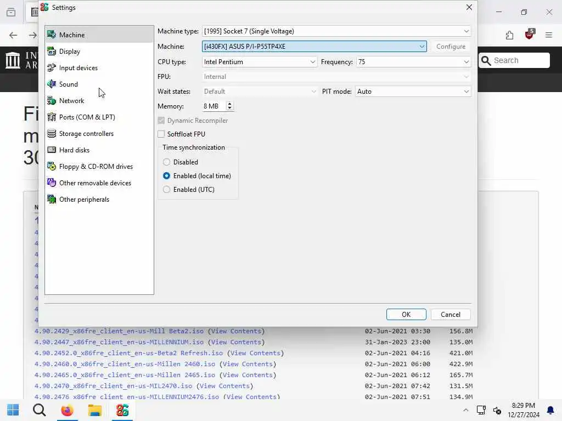Decrease memory with spinner down arrow
562x421 pixels.
[230, 109]
